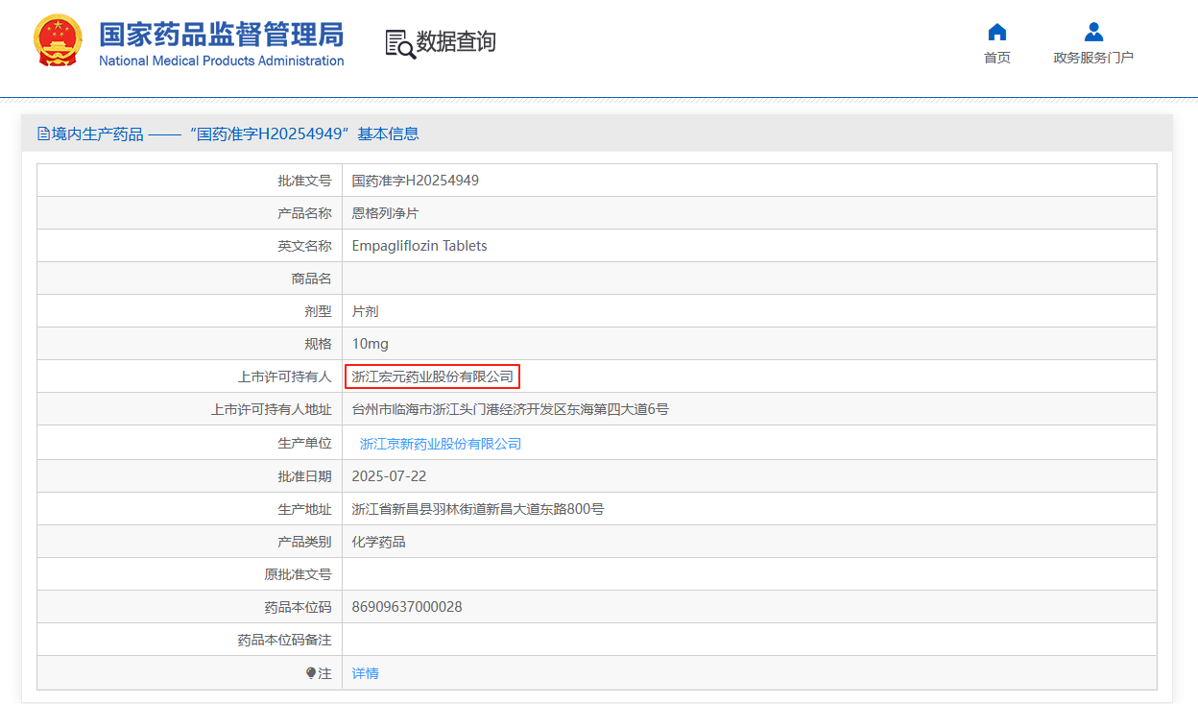Viewport: 1198px width, 704px height.
Task: Click the 产品名称 row label
Action: point(304,213)
